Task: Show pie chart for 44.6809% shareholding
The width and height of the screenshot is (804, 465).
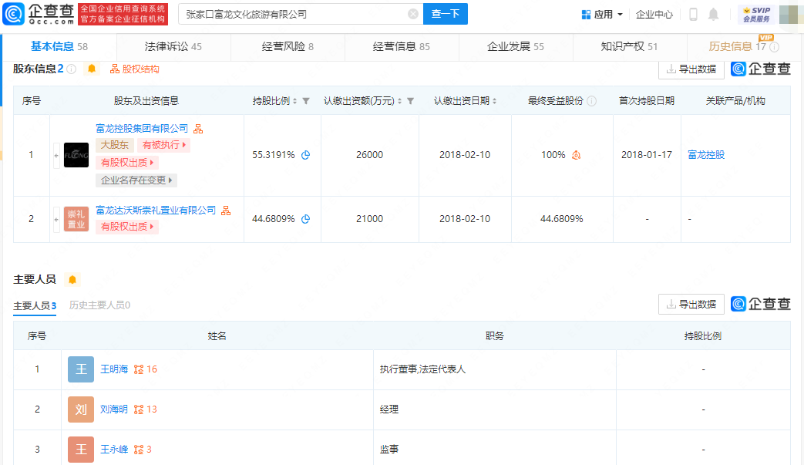Action: pos(305,219)
